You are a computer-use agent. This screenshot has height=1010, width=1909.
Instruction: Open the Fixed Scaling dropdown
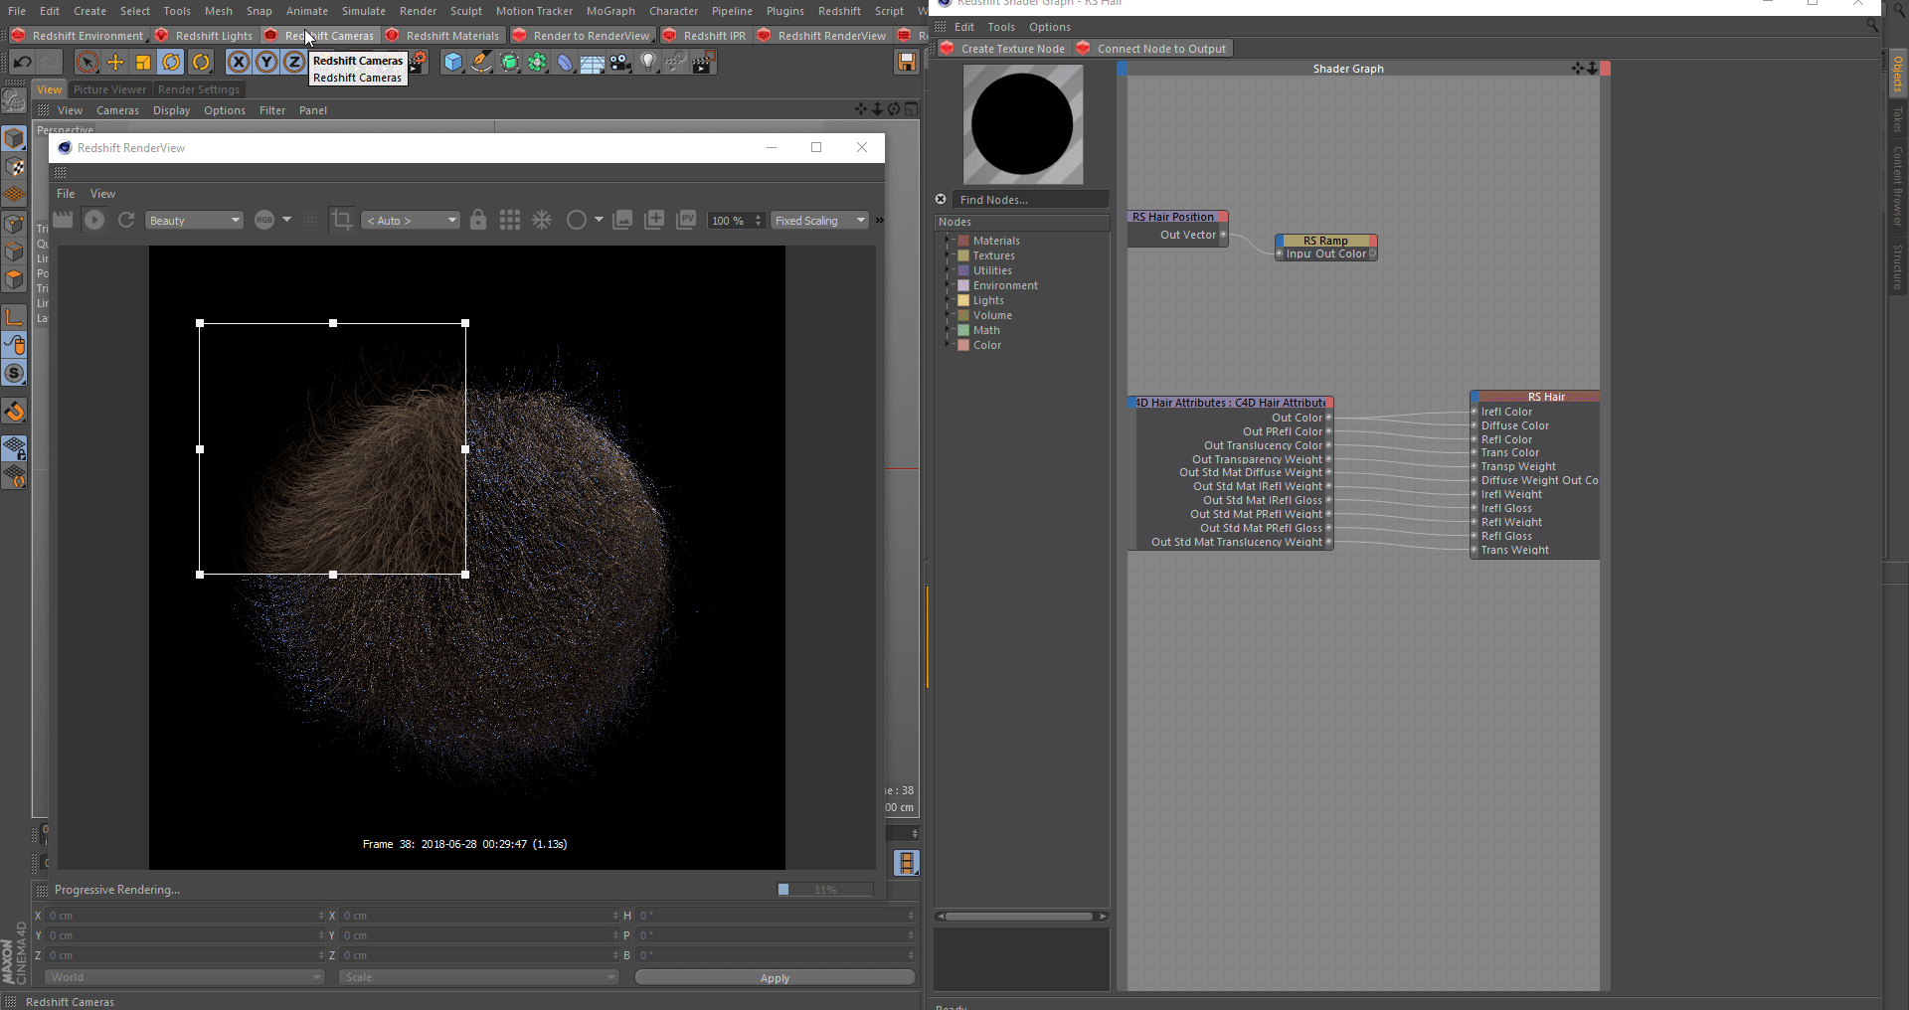coord(819,221)
